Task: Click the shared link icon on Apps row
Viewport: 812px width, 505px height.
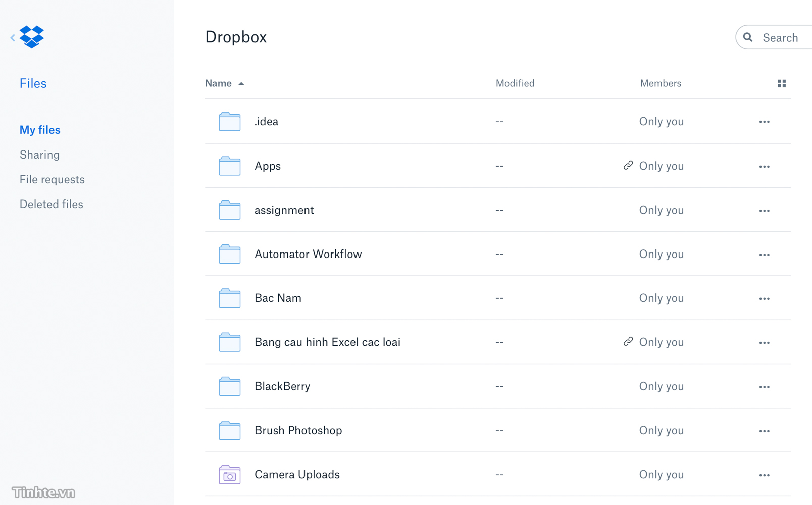Action: (628, 165)
